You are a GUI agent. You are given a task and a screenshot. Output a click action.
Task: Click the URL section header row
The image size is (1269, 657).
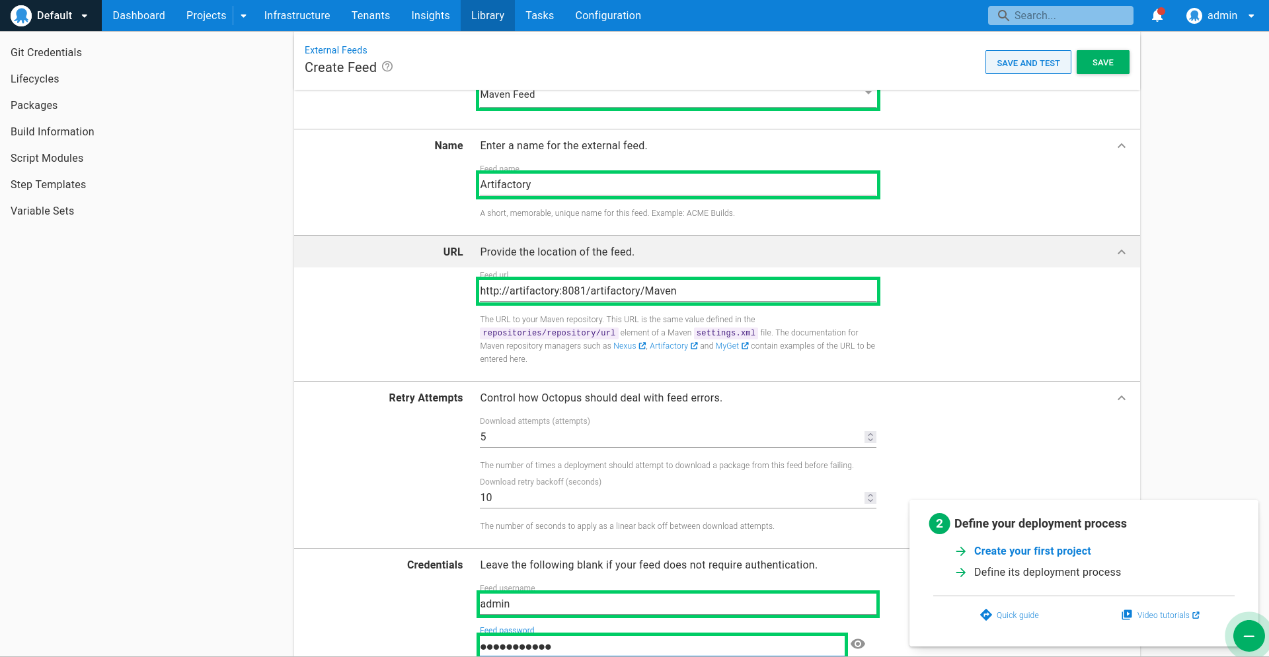pyautogui.click(x=717, y=252)
